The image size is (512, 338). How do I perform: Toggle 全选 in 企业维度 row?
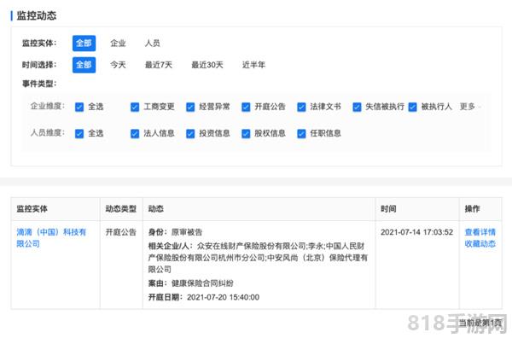(x=79, y=107)
